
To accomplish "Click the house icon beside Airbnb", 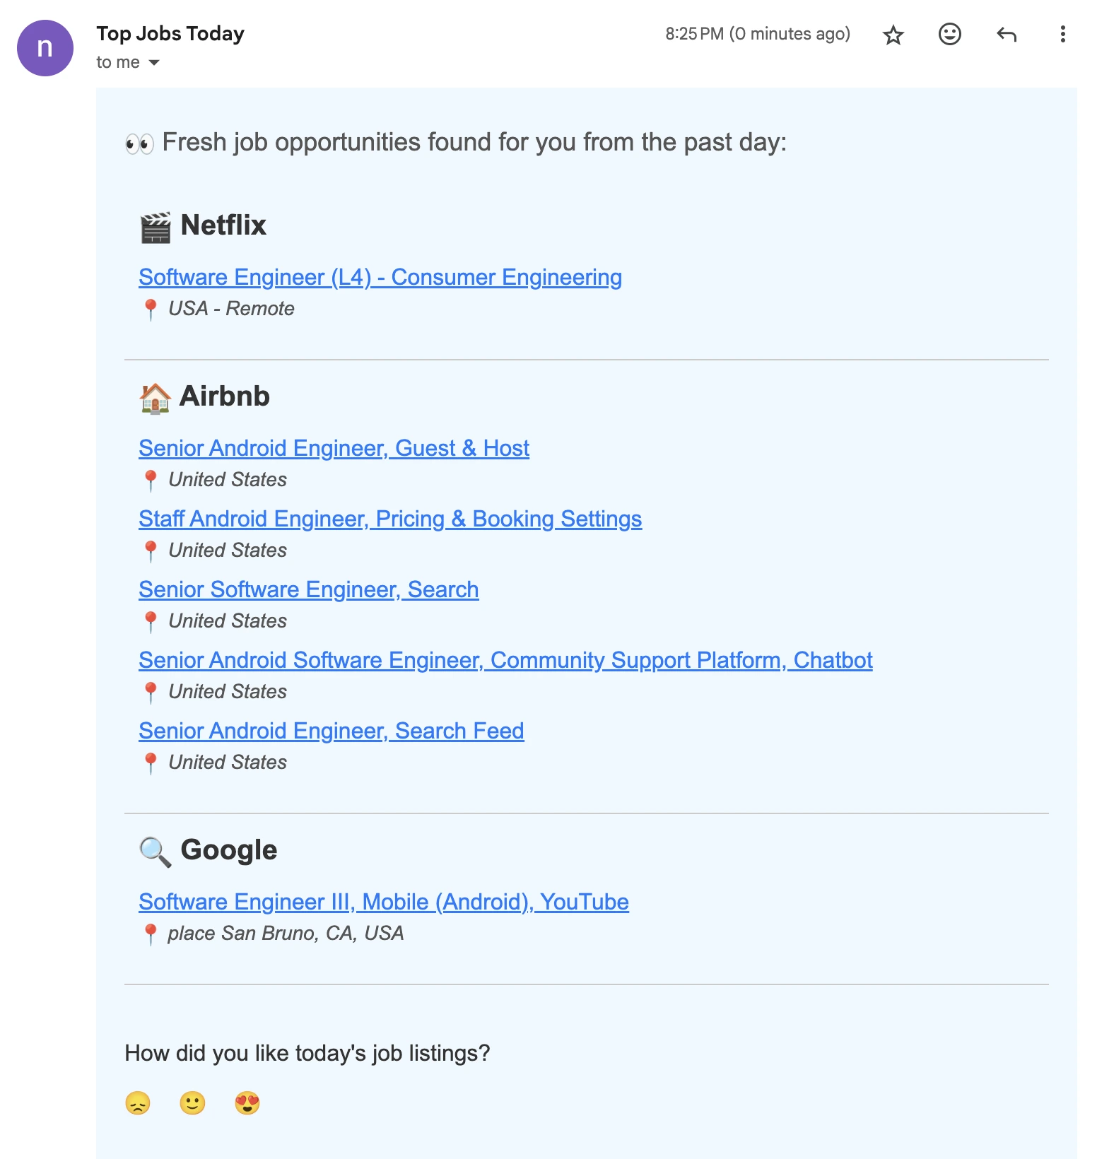I will tap(155, 396).
